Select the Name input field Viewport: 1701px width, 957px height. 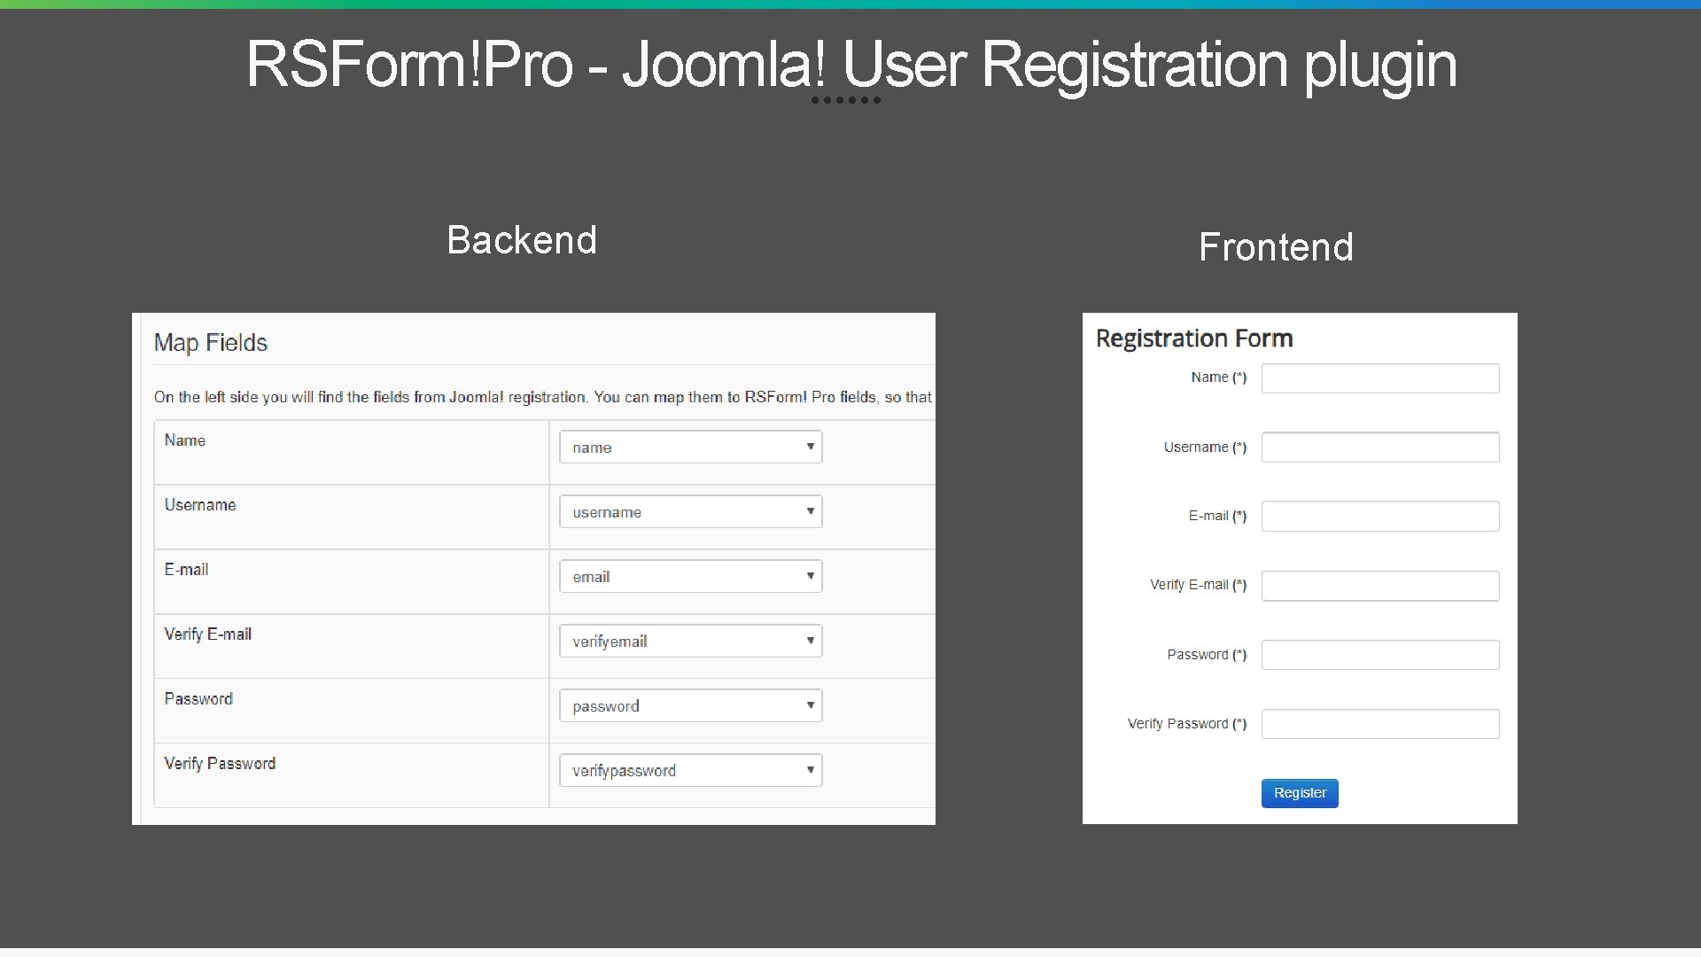(1379, 378)
